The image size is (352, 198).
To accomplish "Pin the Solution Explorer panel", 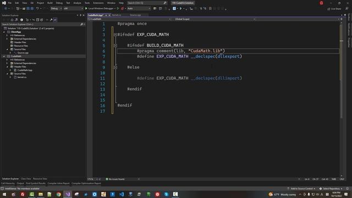I will click(81, 15).
